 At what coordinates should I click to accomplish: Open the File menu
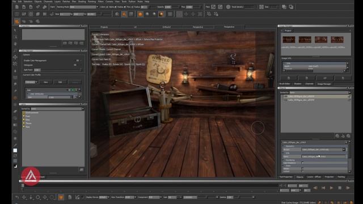pos(14,1)
